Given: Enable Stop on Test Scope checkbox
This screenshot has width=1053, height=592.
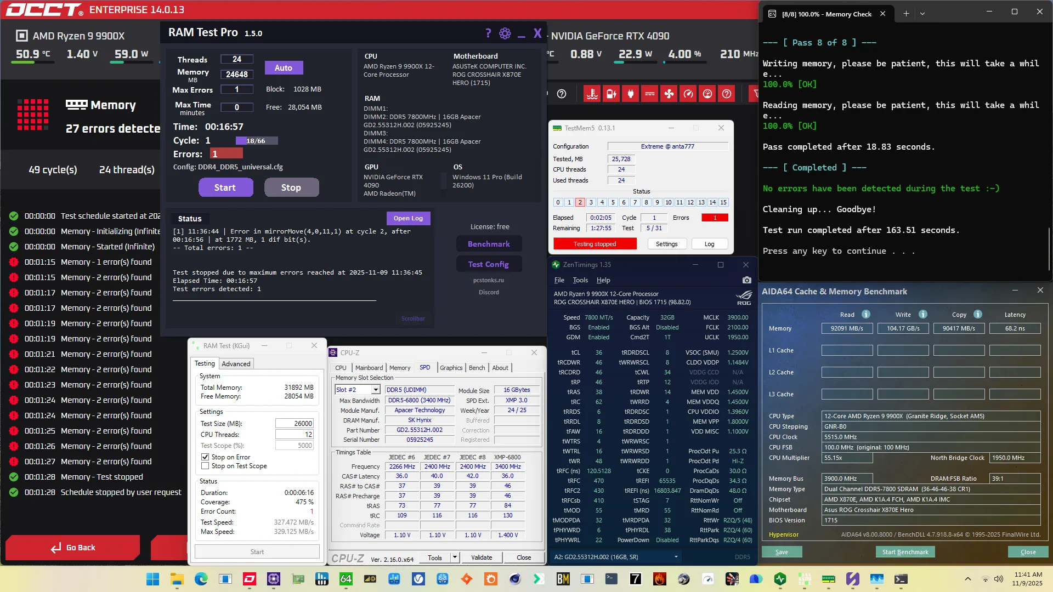Looking at the screenshot, I should tap(205, 466).
